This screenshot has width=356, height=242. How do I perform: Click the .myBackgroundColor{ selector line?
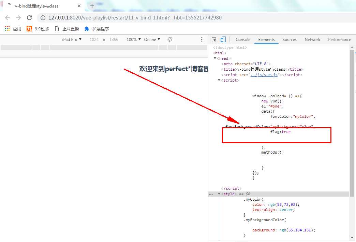pyautogui.click(x=265, y=220)
